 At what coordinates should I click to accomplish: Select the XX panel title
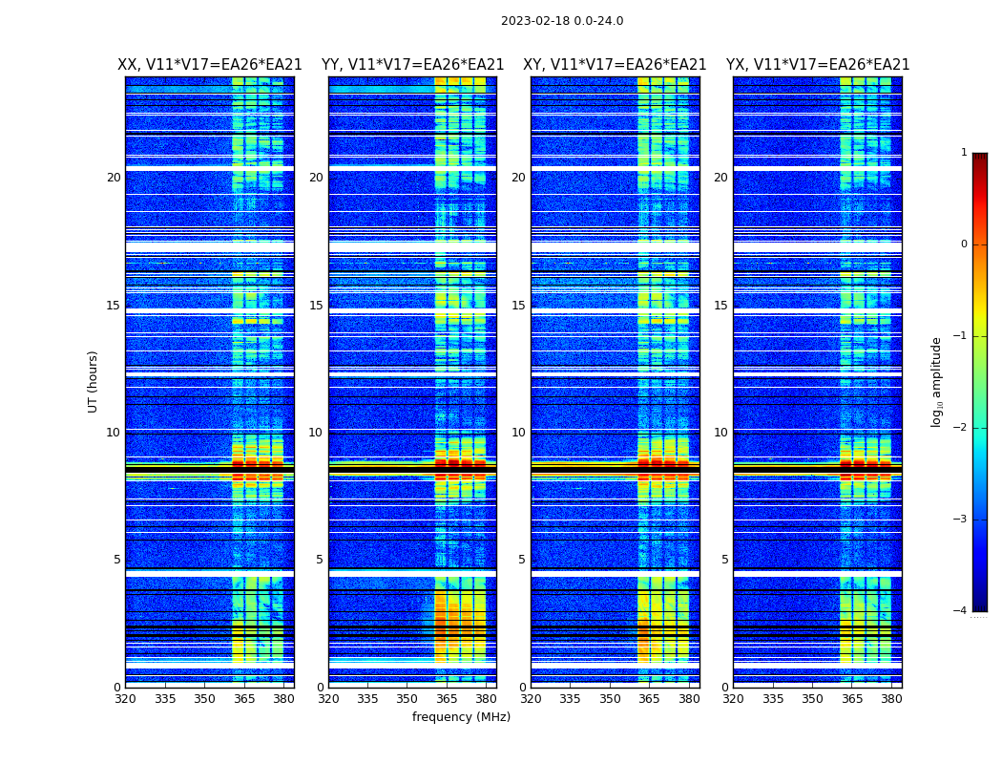coord(209,65)
